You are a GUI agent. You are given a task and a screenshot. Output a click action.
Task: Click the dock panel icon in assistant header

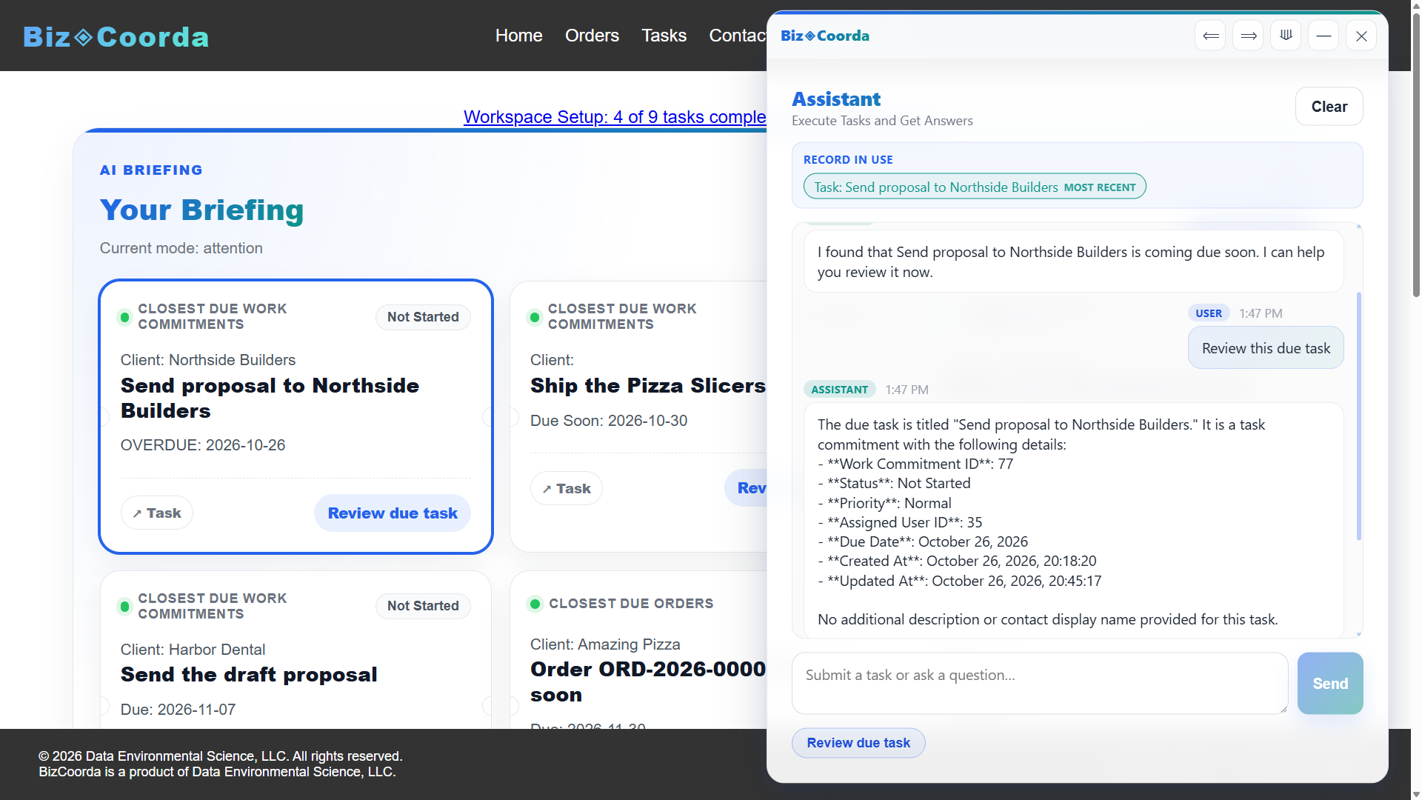click(x=1286, y=36)
